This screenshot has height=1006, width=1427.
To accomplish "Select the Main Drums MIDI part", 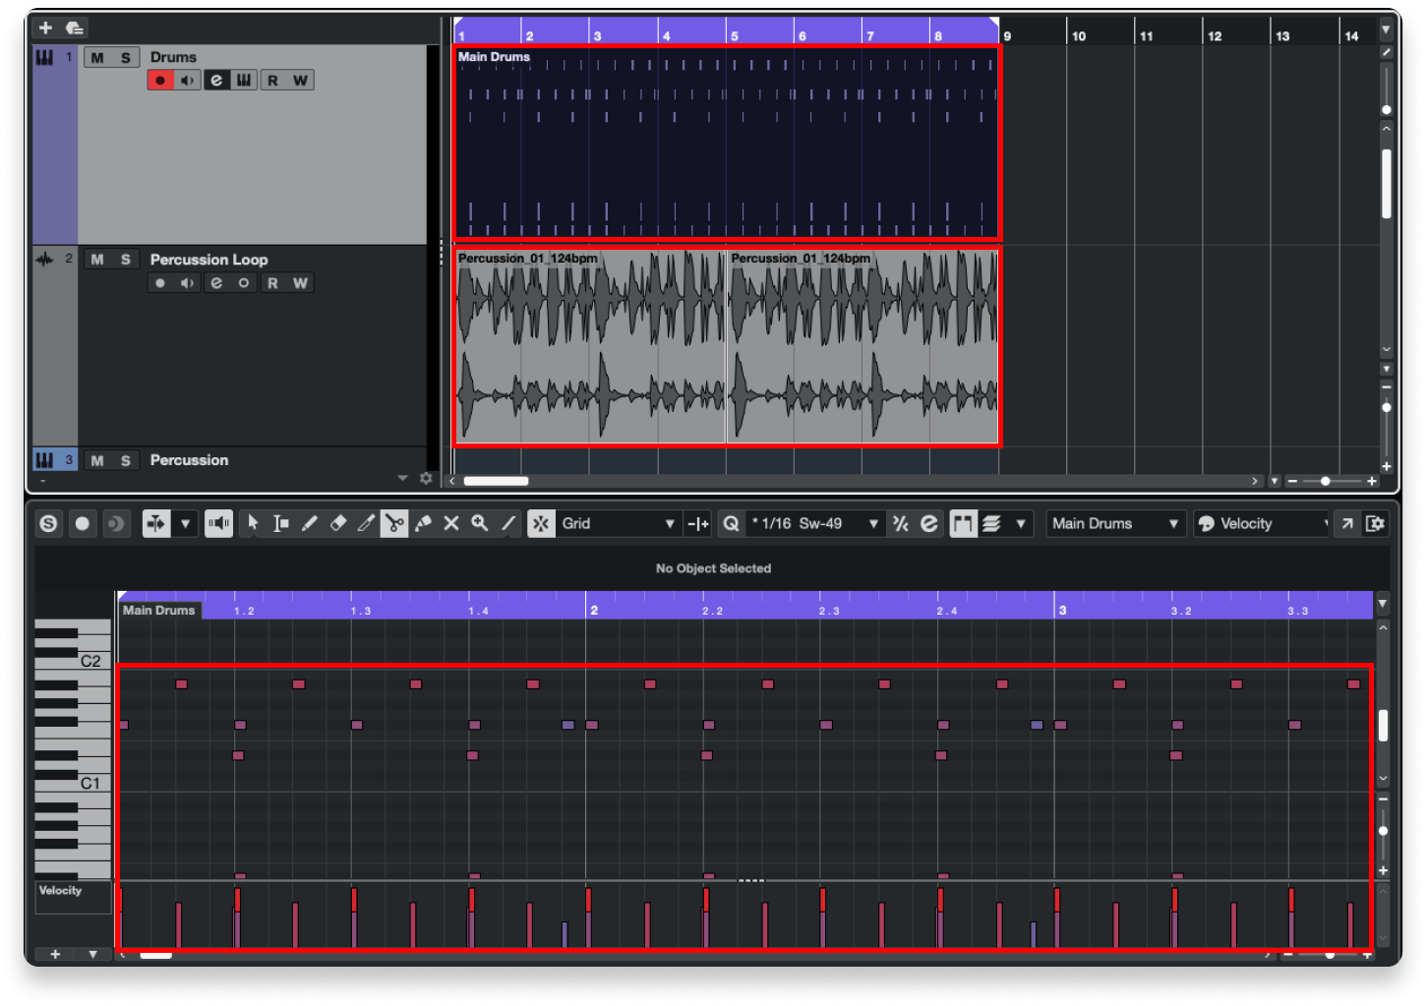I will [726, 143].
